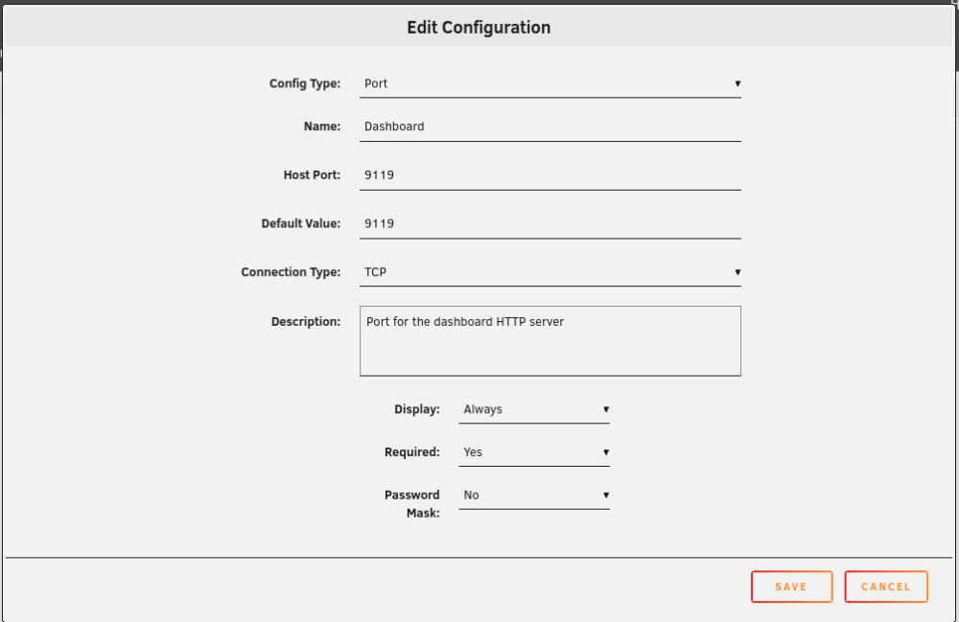Click inside the Description text area
The image size is (959, 622).
[x=550, y=341]
